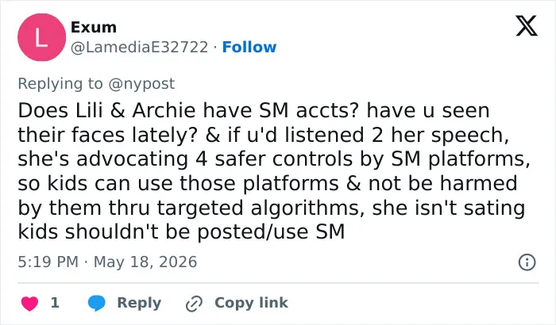Click the May 18, 2026 date
The width and height of the screenshot is (556, 325).
coord(145,262)
